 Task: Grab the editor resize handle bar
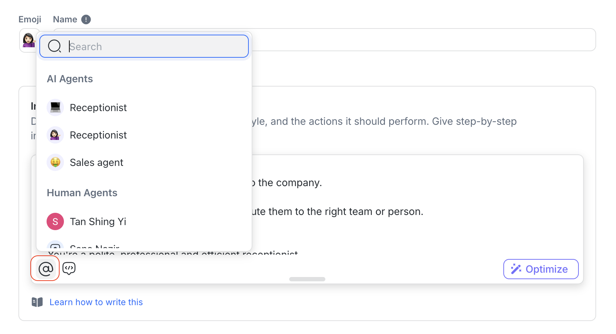coord(307,279)
